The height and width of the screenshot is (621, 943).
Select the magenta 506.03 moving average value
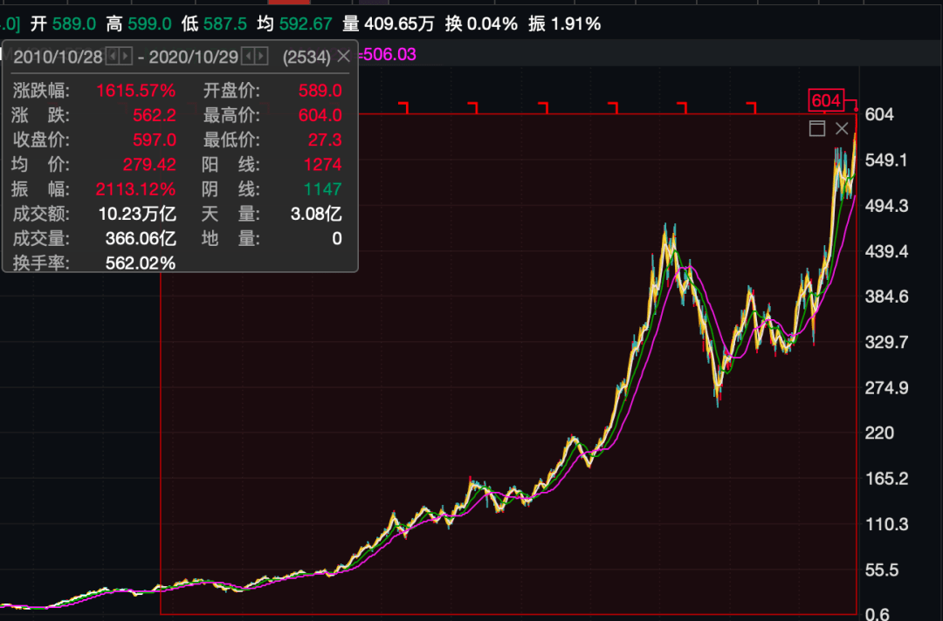click(x=389, y=55)
